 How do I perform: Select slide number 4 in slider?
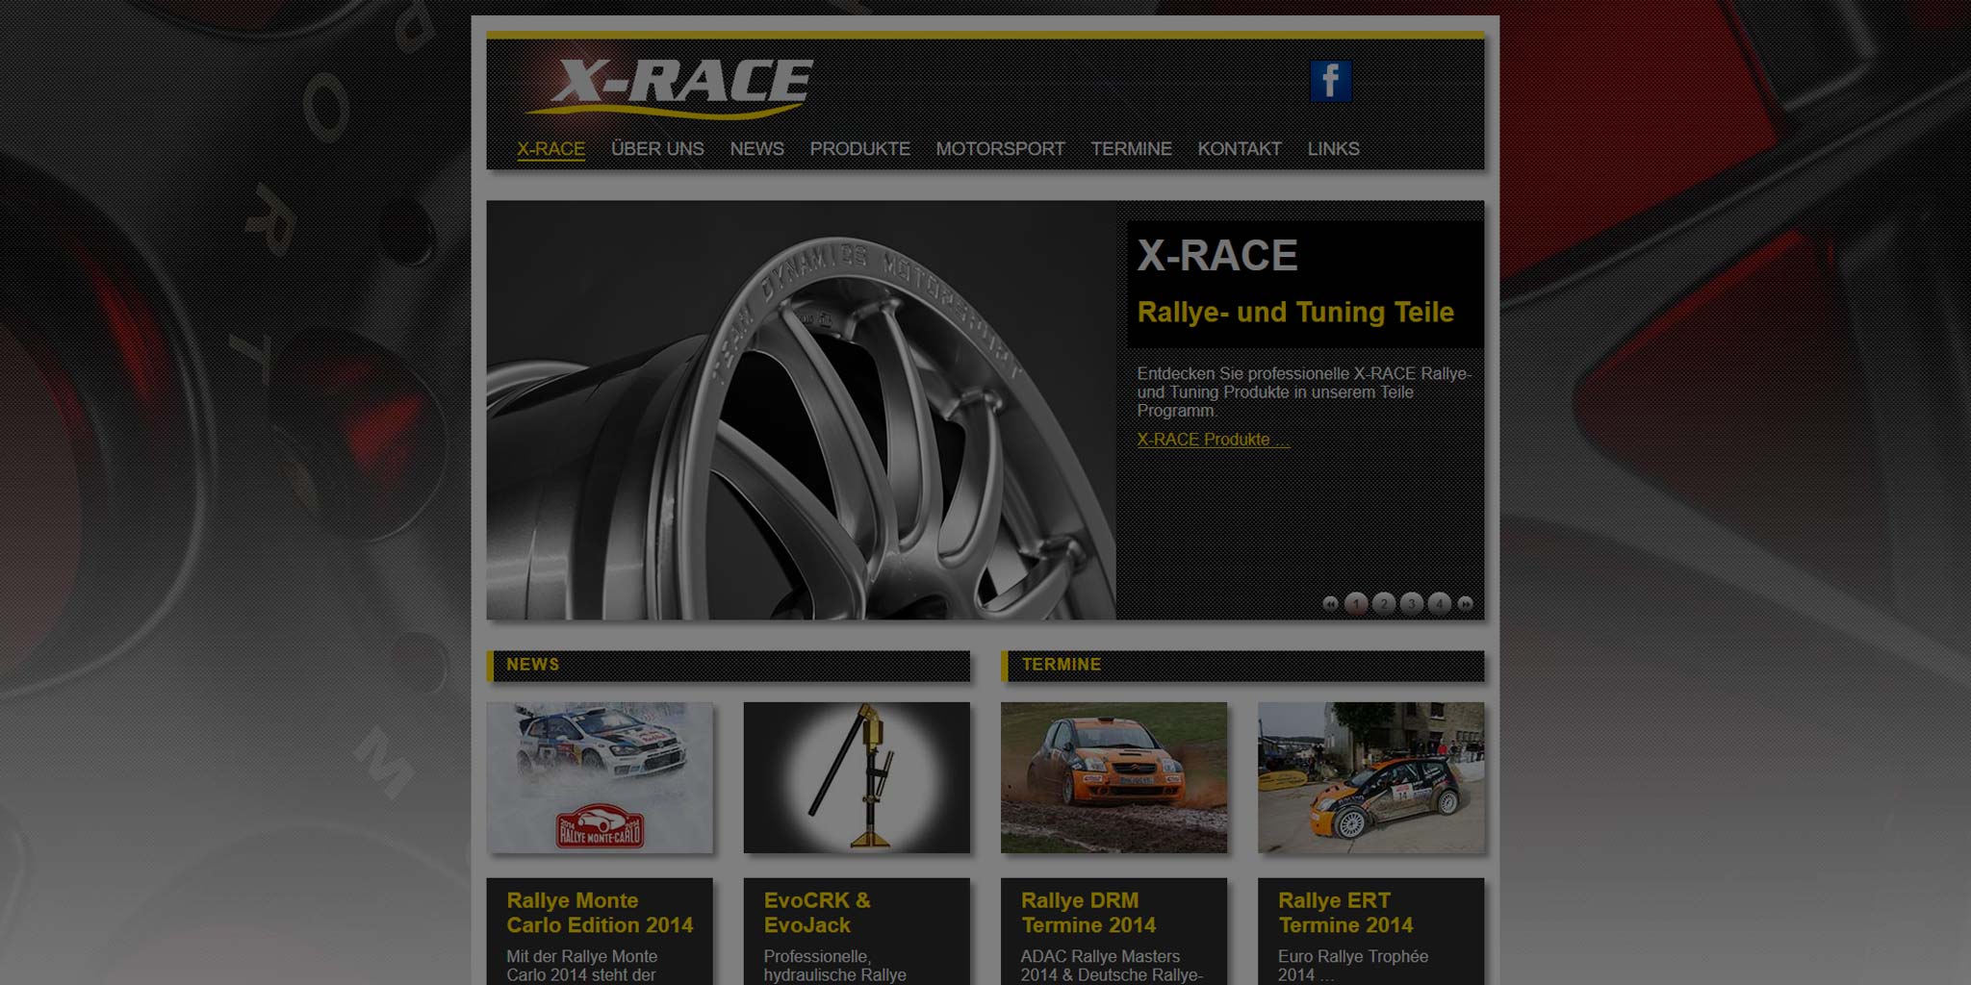pyautogui.click(x=1439, y=604)
